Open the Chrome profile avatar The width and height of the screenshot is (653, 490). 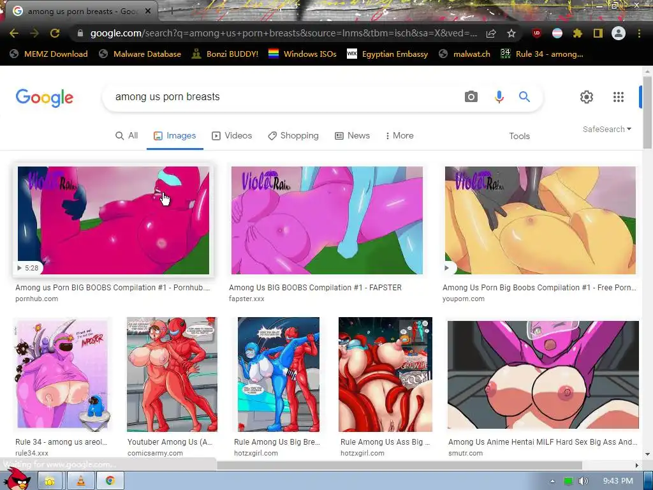(x=619, y=33)
